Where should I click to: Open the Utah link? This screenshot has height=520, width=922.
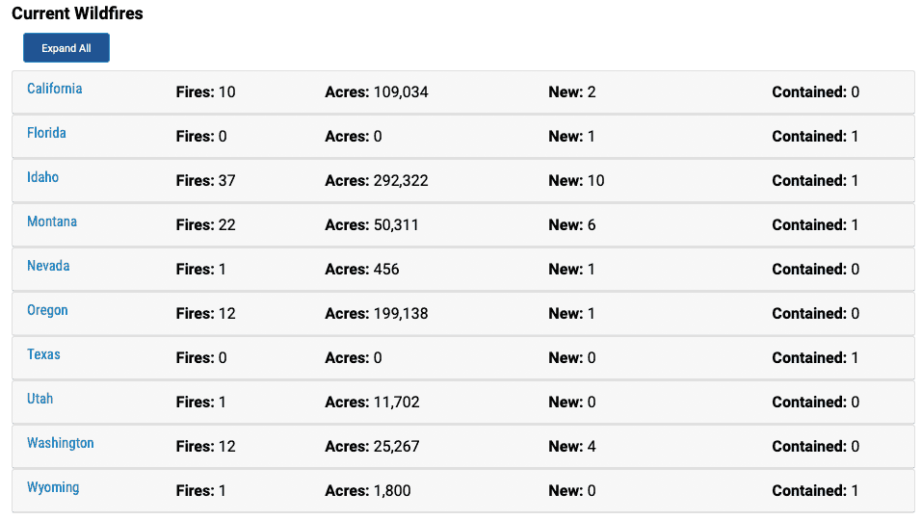click(x=40, y=399)
